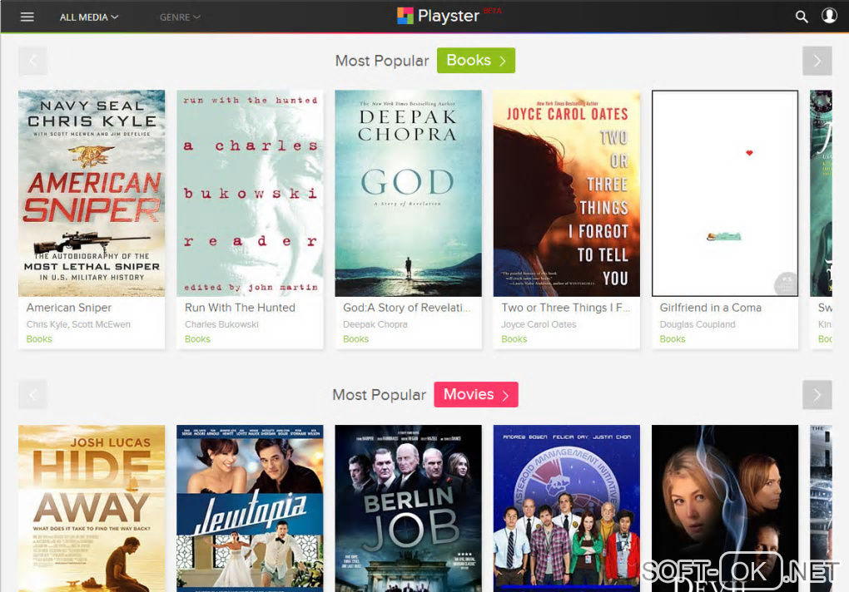Open Asteroid Management Initiative movie poster
Screen dimensions: 849x592
(x=566, y=508)
